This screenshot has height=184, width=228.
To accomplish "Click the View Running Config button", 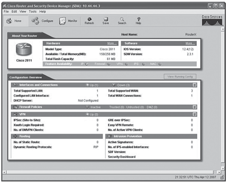I will [180, 77].
